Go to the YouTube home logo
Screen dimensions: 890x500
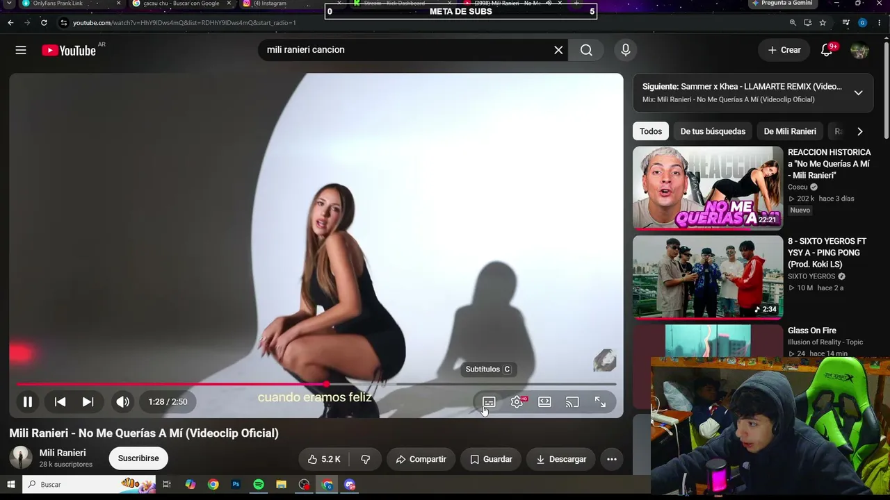[69, 50]
